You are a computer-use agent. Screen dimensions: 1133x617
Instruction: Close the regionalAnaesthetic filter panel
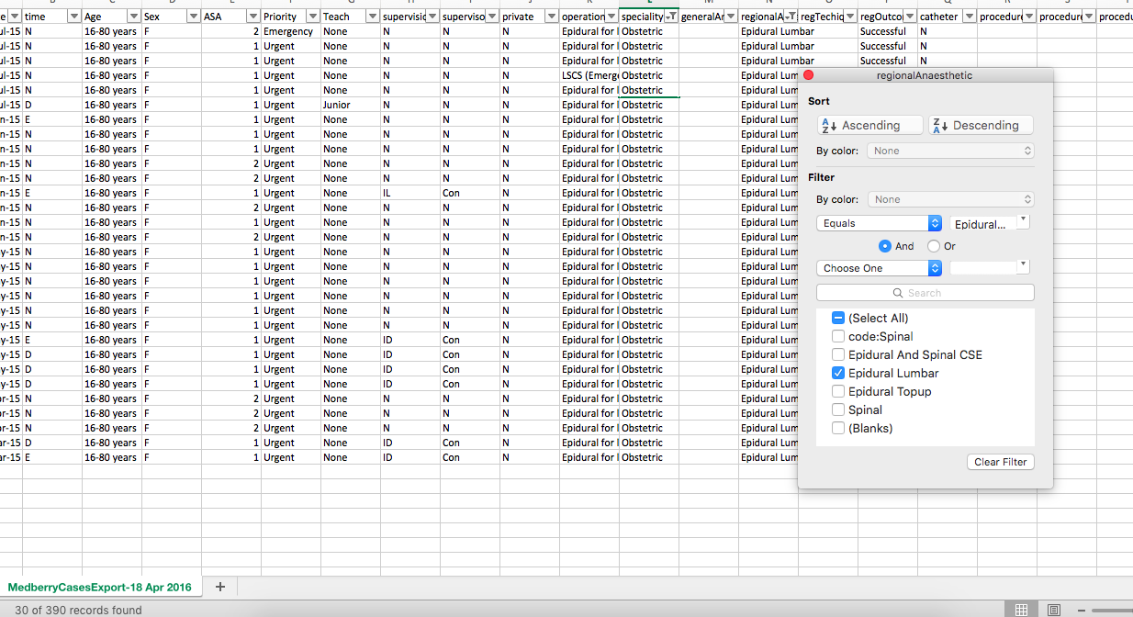click(x=808, y=75)
